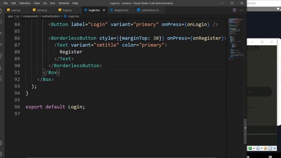
Task: Click the list icon in emulator toolbar
Action: coord(274,148)
